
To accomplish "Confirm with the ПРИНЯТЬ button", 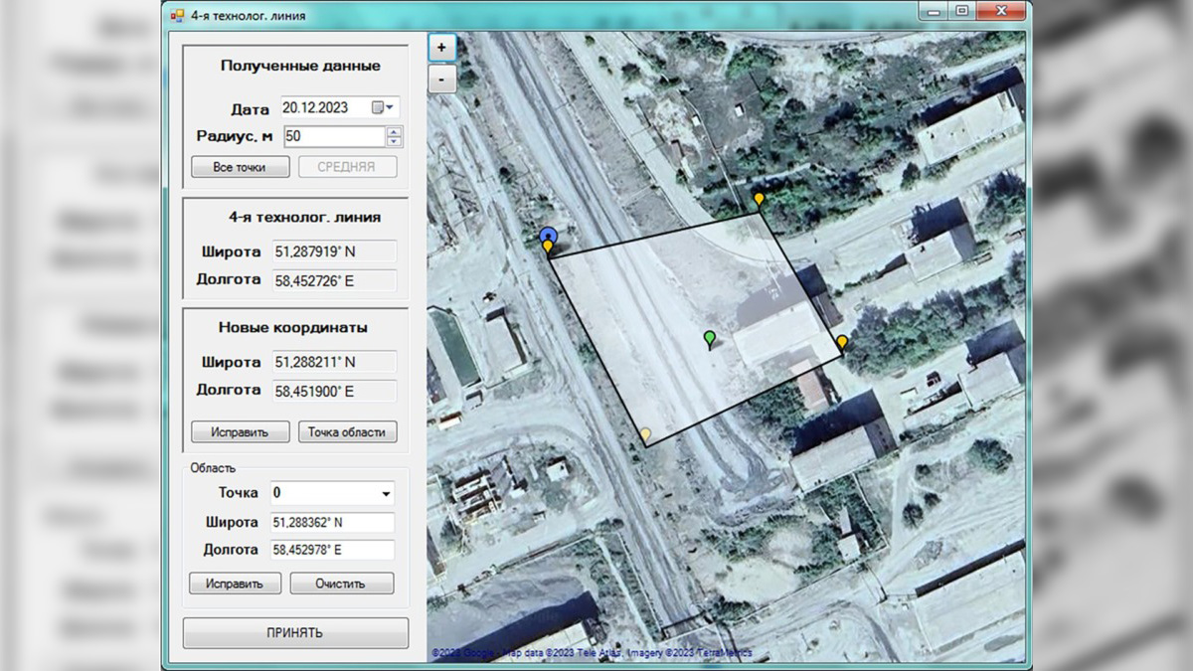I will 295,633.
